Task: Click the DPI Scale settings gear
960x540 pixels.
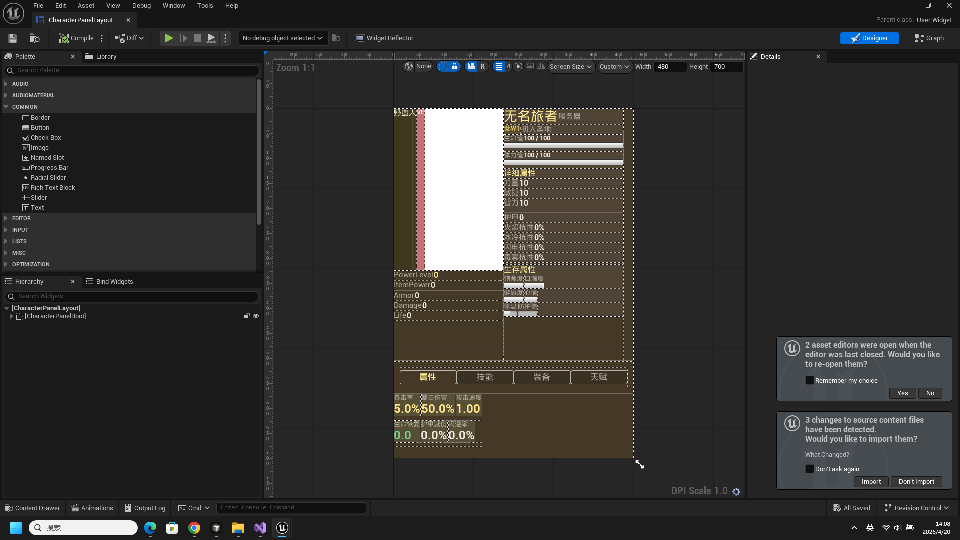Action: tap(736, 492)
